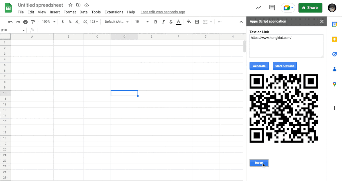342x181 pixels.
Task: Click the Untitled spreadsheet title
Action: click(x=41, y=5)
